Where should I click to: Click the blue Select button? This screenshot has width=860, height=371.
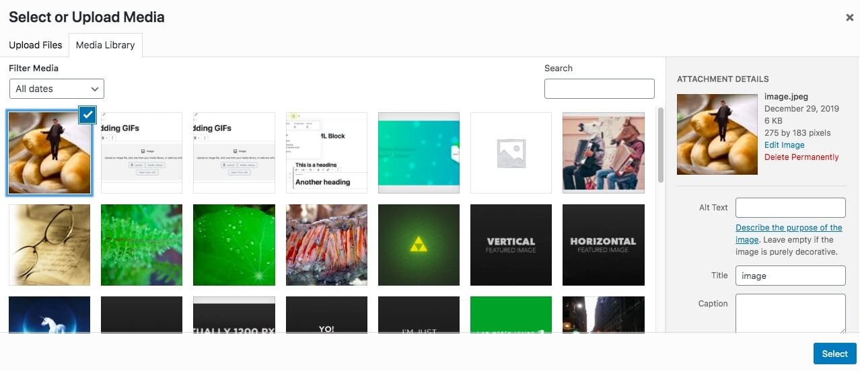pos(834,354)
